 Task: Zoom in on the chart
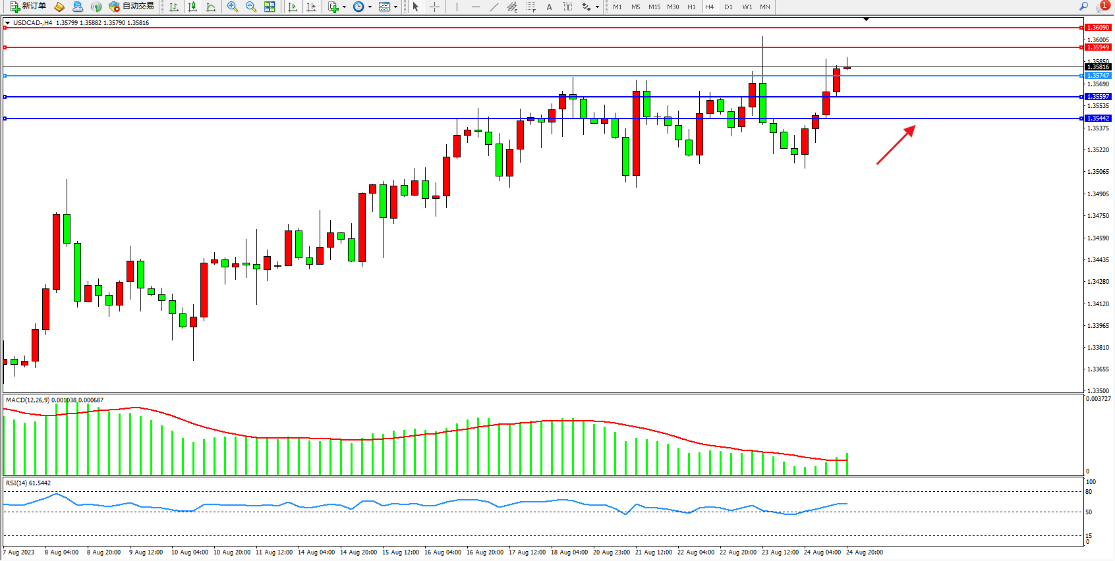click(x=233, y=7)
